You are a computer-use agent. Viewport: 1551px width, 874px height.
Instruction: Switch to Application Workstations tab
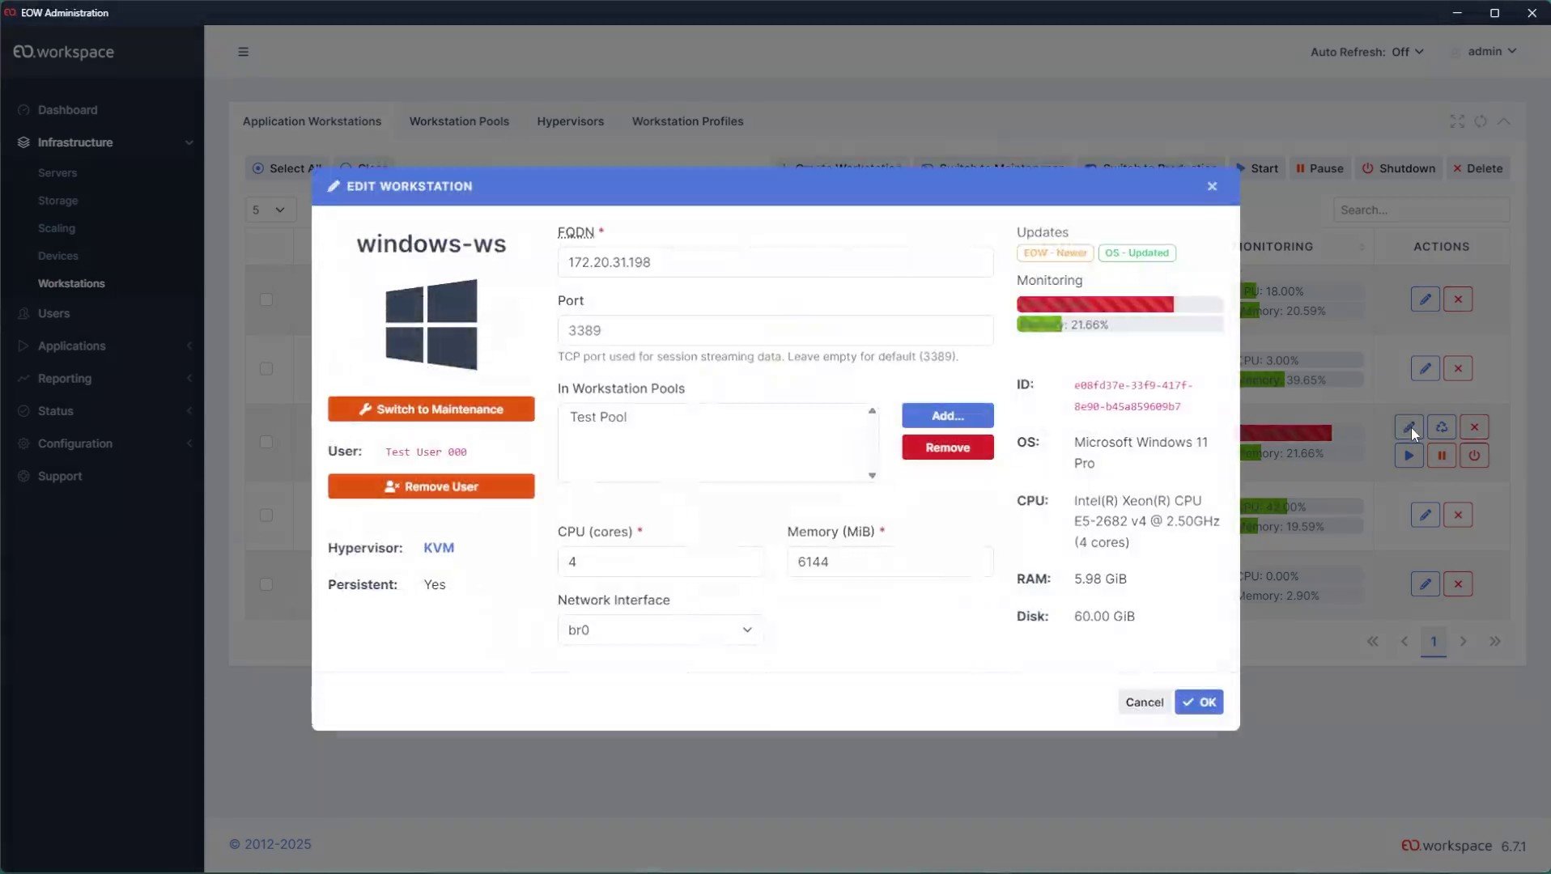[x=312, y=121]
